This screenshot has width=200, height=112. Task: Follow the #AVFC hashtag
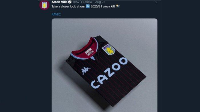click(x=56, y=14)
